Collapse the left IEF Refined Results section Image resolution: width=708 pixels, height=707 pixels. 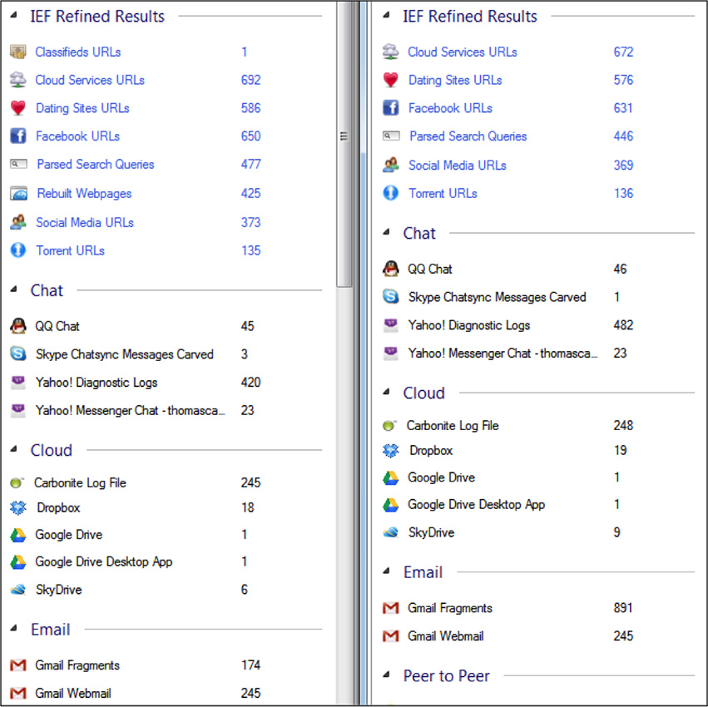coord(13,15)
